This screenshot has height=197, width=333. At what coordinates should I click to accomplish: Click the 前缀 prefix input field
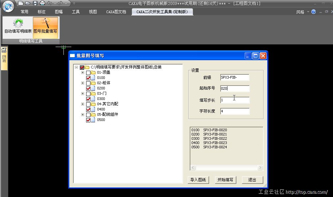pos(235,77)
